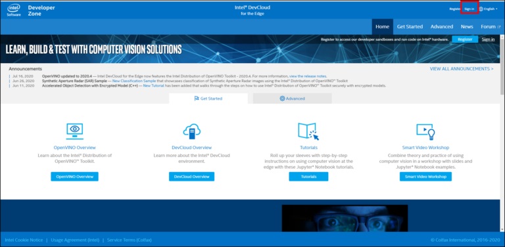Switch to the Advanced tab with gear icon
Image resolution: width=505 pixels, height=247 pixels.
coord(292,99)
